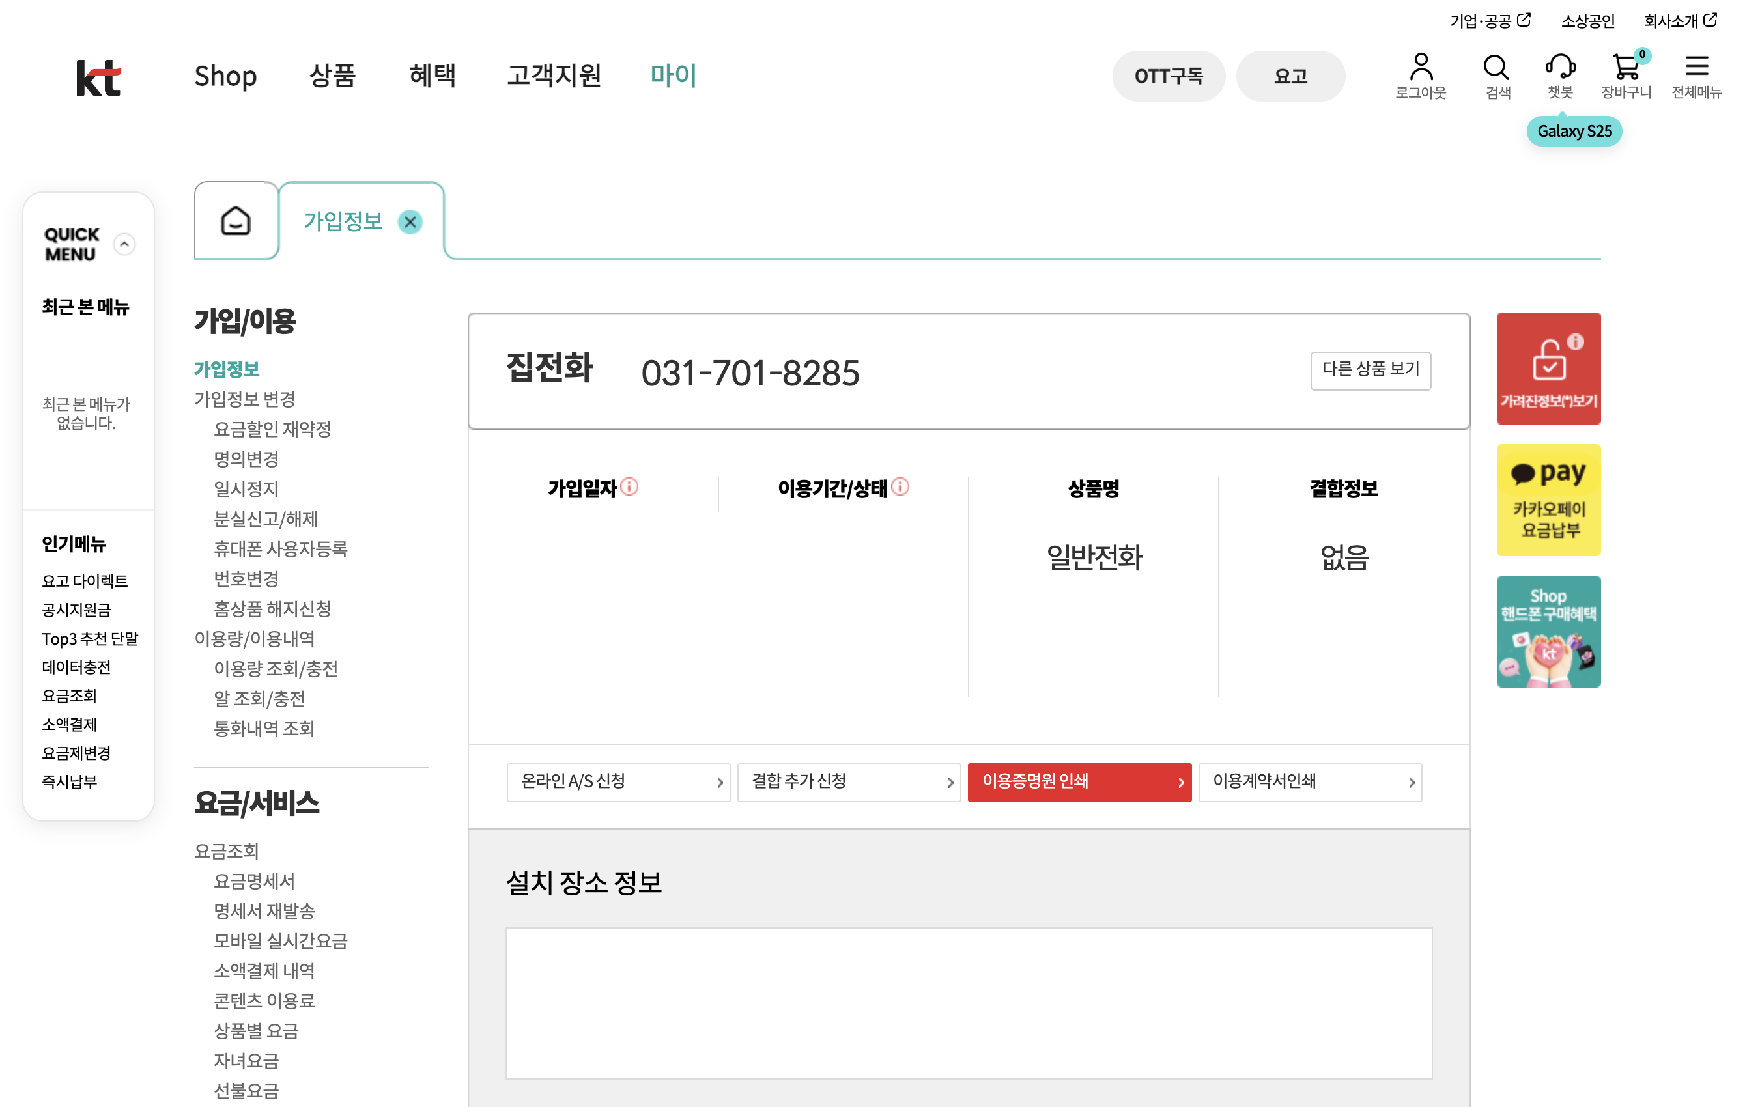This screenshot has height=1107, width=1760.
Task: Click info icon next to 가입일자
Action: coord(629,486)
